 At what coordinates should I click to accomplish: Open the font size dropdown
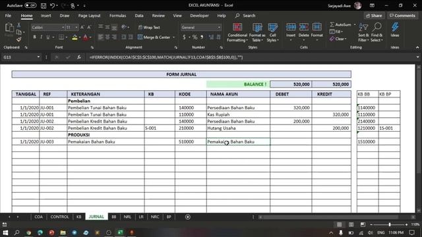(x=76, y=28)
